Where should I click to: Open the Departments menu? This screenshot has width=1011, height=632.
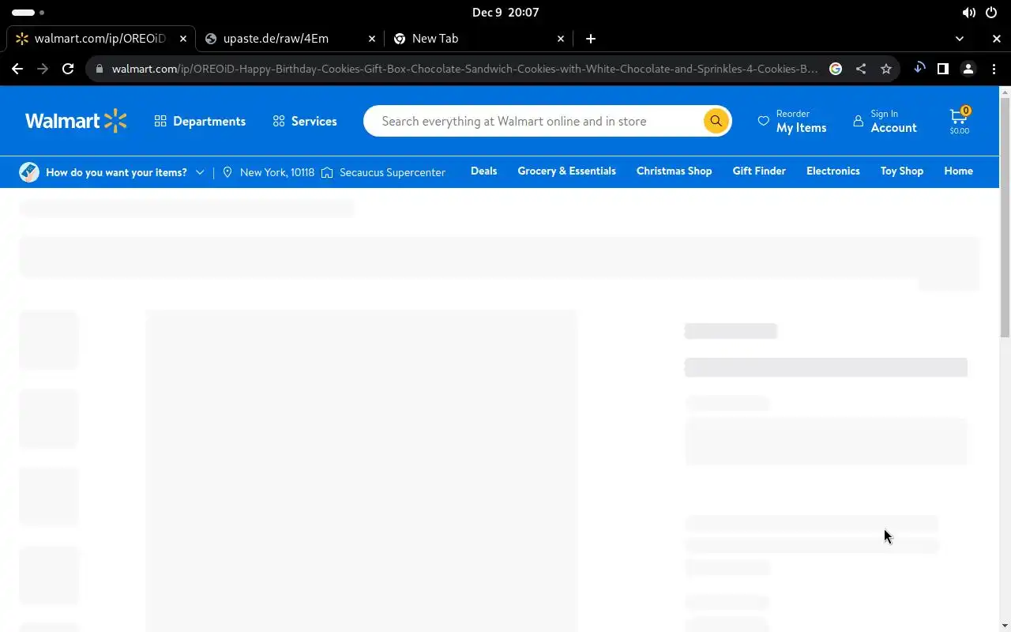tap(200, 121)
